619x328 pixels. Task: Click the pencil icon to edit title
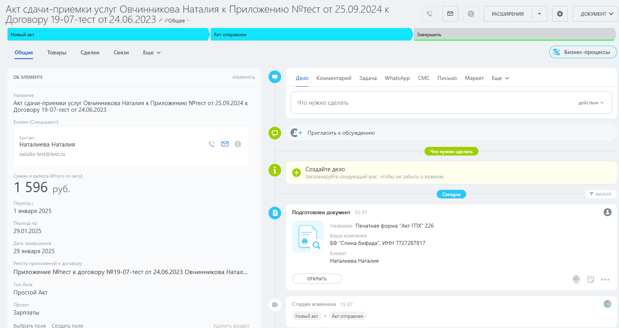click(x=160, y=20)
